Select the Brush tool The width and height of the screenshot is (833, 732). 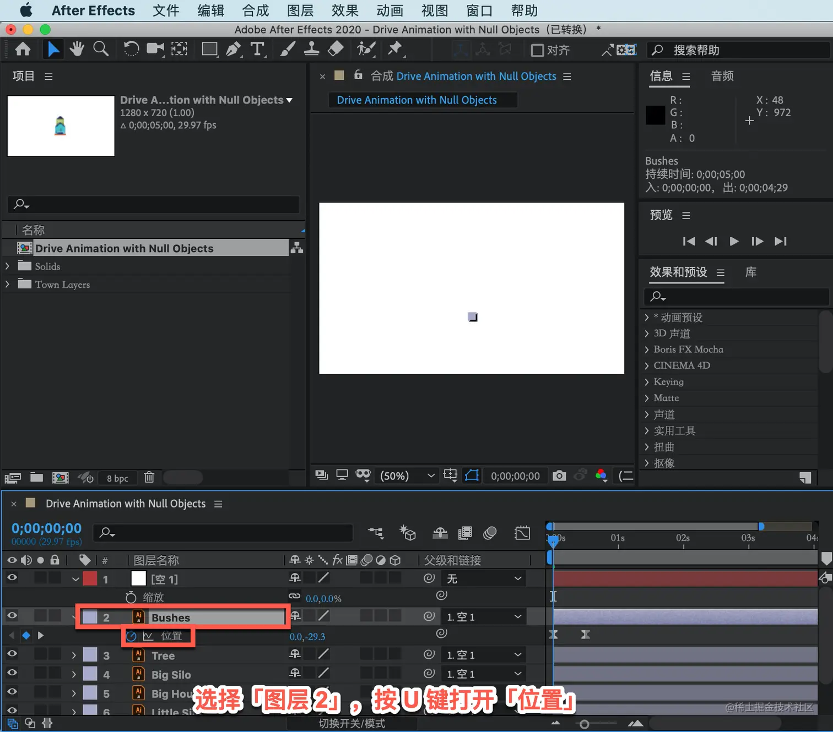pos(288,49)
